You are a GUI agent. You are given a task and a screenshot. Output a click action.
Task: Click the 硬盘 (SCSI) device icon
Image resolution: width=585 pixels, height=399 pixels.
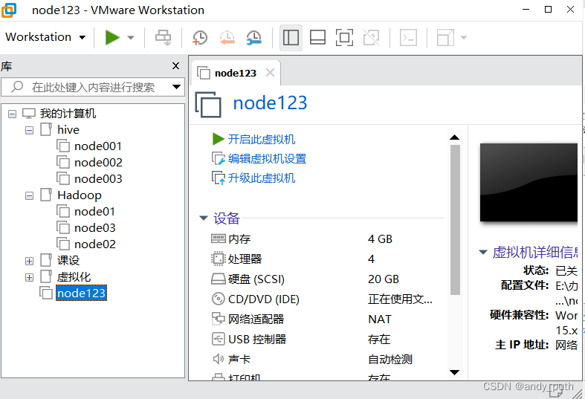[x=219, y=279]
